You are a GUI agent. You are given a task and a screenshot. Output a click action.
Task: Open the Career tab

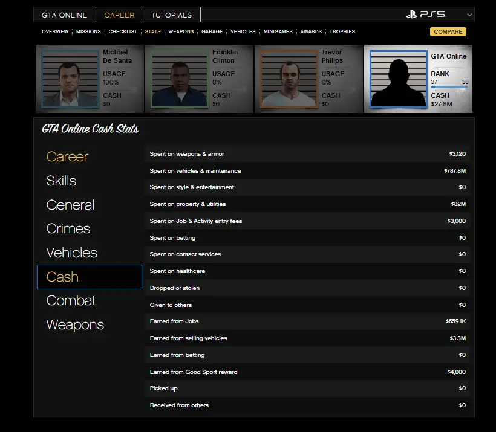(x=119, y=15)
